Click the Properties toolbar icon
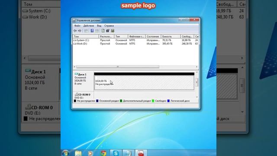 click(108, 31)
